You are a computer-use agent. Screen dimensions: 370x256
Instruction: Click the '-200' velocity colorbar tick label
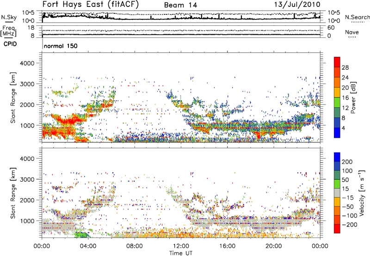click(x=349, y=225)
